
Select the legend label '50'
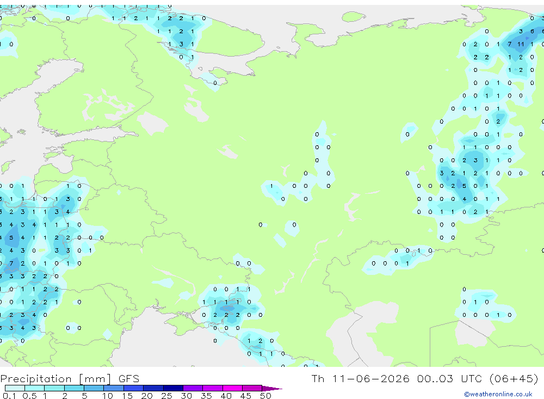(265, 396)
